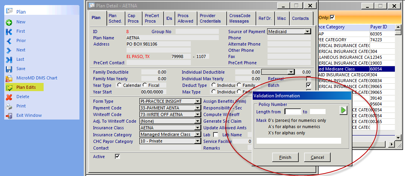Switch to the PreCert Procs tab
Viewport: 405px width, 176px height.
(x=152, y=18)
